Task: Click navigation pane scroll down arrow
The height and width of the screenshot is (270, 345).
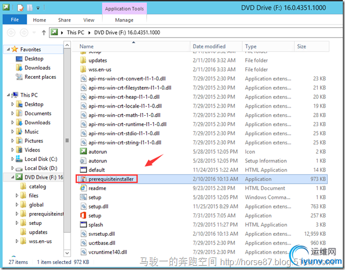Action: 67,253
